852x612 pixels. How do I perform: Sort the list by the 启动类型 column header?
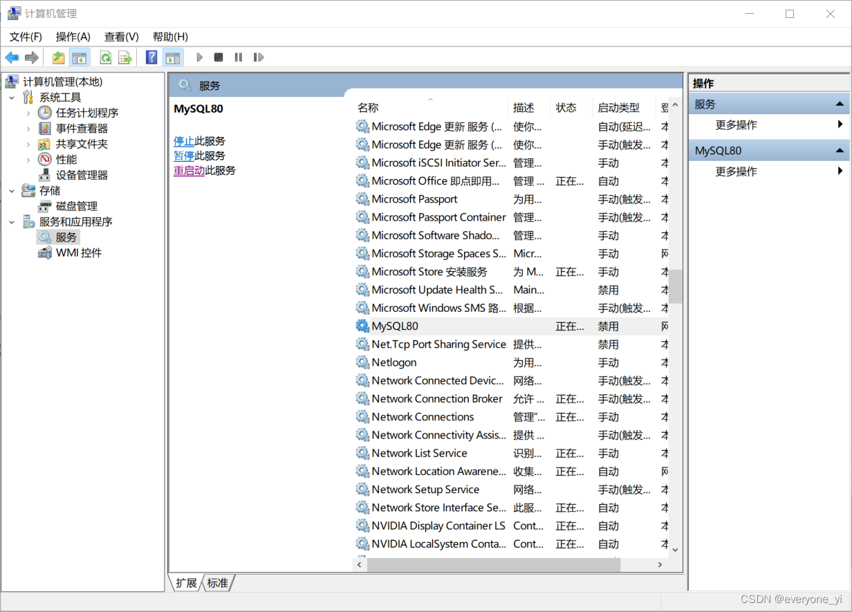(x=624, y=108)
